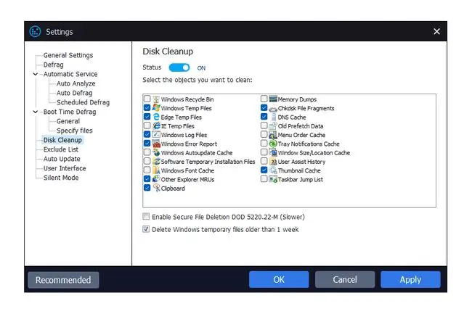The width and height of the screenshot is (472, 314).
Task: Click the Taskbar Jump List icon
Action: pyautogui.click(x=273, y=179)
